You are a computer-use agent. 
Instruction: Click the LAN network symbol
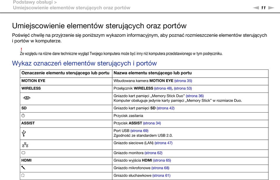(x=25, y=145)
